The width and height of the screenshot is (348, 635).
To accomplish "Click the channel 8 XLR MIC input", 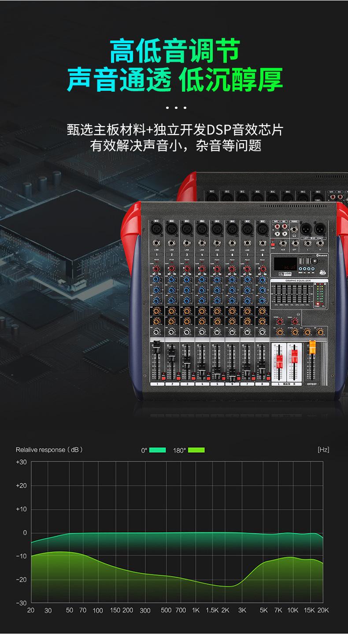I will tap(262, 229).
